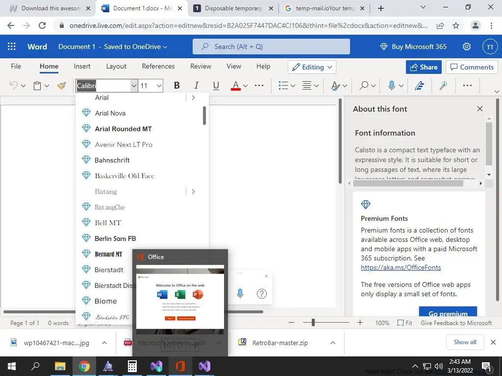Close the About this font pane
Viewport: 502px width, 376px height.
tap(479, 109)
